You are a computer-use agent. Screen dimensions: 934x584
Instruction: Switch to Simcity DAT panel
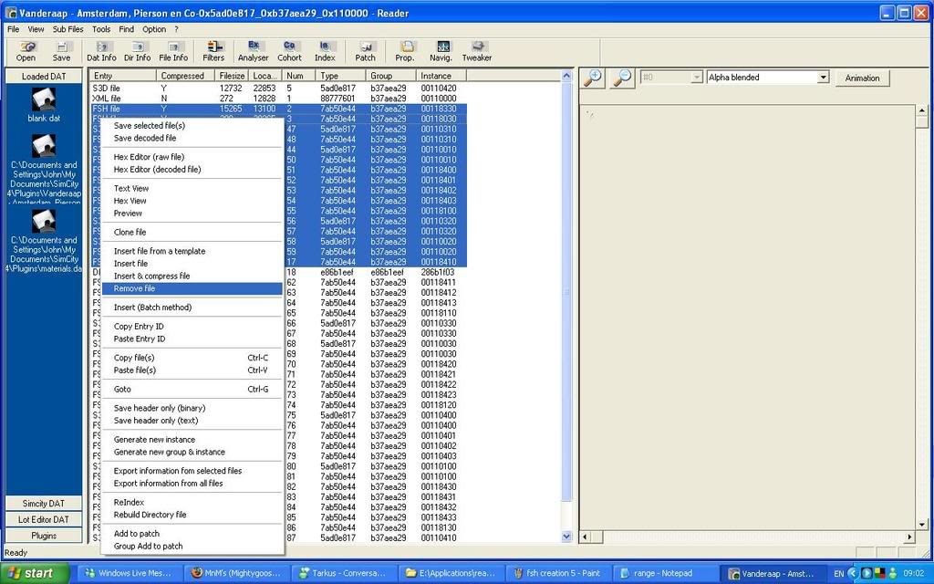44,504
